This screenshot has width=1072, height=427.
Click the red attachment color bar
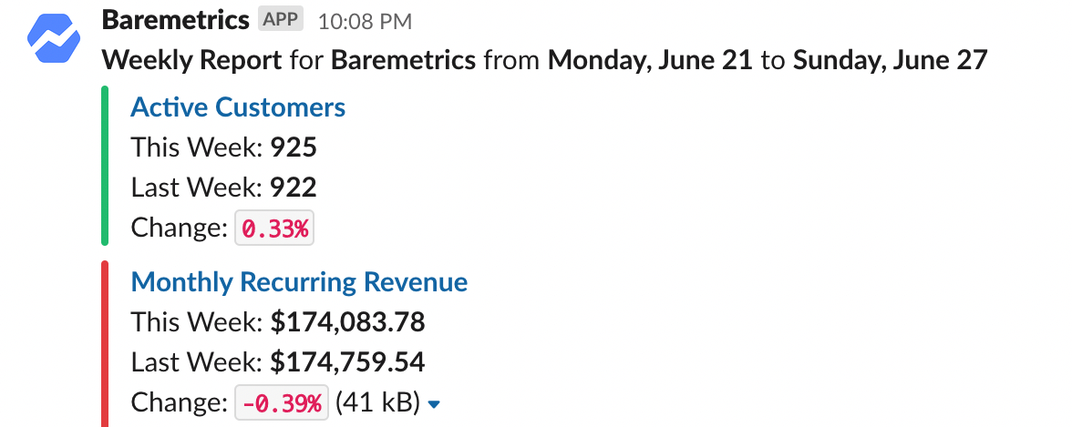coord(105,343)
